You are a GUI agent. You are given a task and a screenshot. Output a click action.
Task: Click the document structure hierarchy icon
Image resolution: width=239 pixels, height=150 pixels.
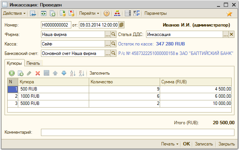117,13
